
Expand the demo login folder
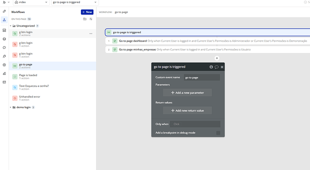pyautogui.click(x=10, y=107)
